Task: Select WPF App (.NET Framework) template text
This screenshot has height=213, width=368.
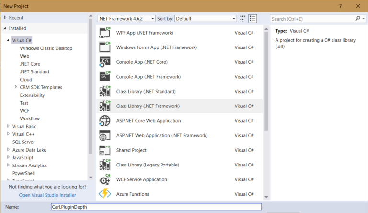Action: [x=145, y=33]
